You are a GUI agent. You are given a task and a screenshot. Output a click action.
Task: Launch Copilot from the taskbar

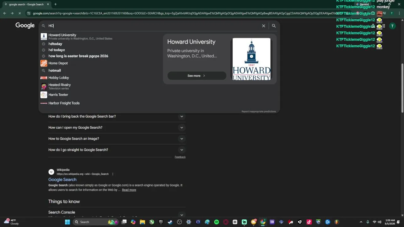133,222
